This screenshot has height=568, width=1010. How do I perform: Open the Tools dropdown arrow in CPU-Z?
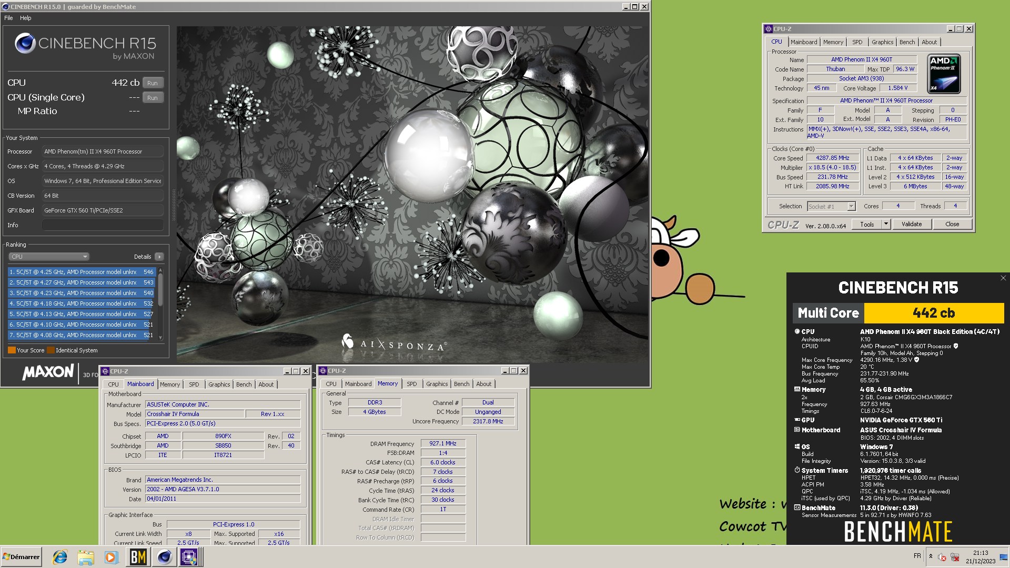886,224
